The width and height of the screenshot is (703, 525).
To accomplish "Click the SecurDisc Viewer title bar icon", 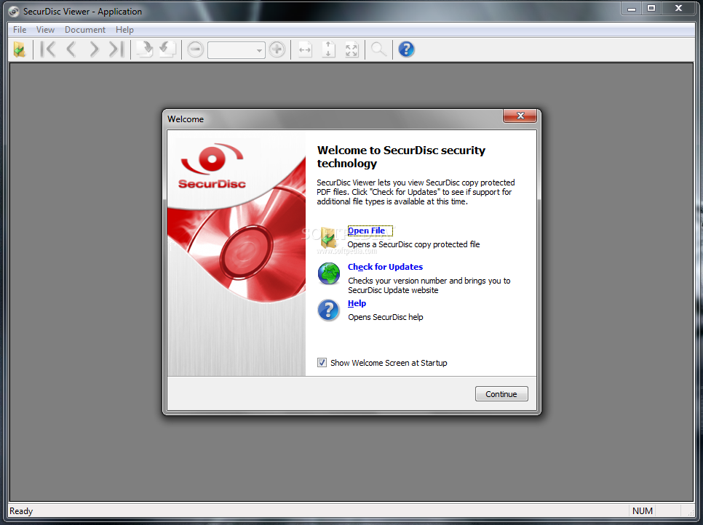I will coord(14,12).
